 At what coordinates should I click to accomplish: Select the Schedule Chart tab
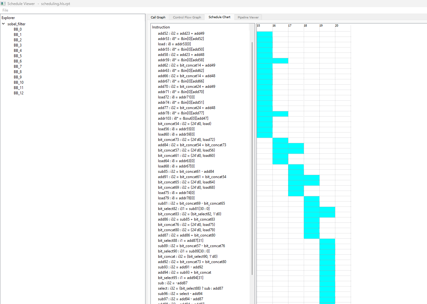219,17
